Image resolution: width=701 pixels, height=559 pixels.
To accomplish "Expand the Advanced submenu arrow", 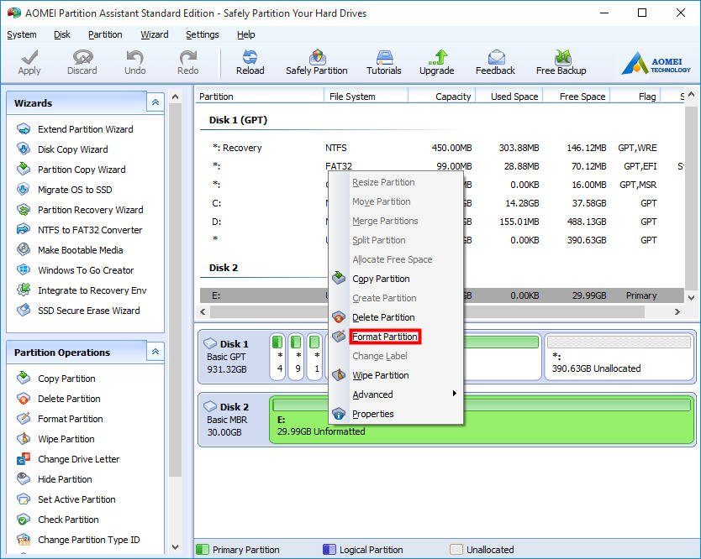I will 454,394.
